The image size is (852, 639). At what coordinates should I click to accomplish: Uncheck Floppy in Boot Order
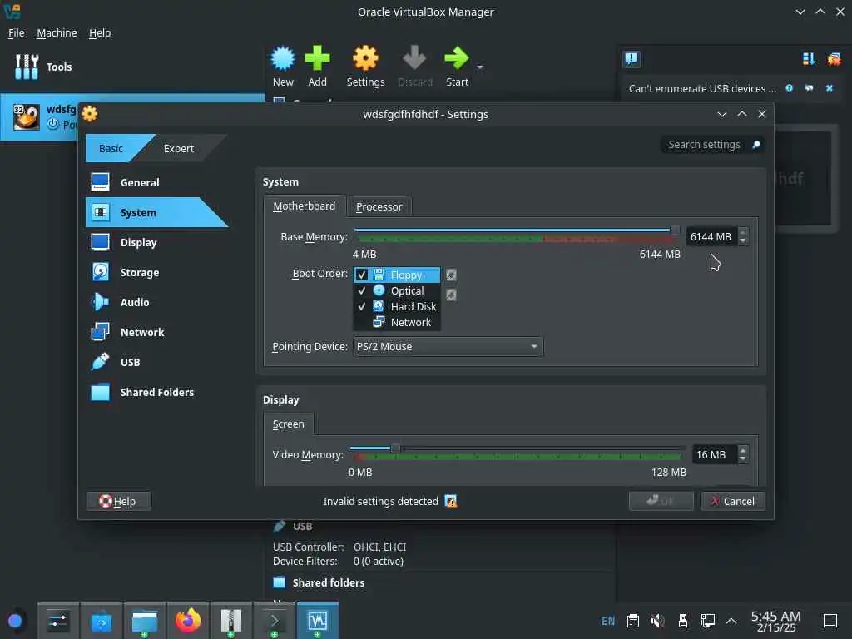pyautogui.click(x=361, y=275)
